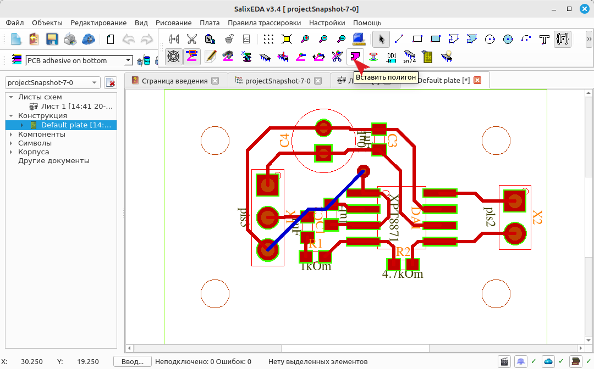Click the red spool via icon
This screenshot has width=594, height=369.
373,58
